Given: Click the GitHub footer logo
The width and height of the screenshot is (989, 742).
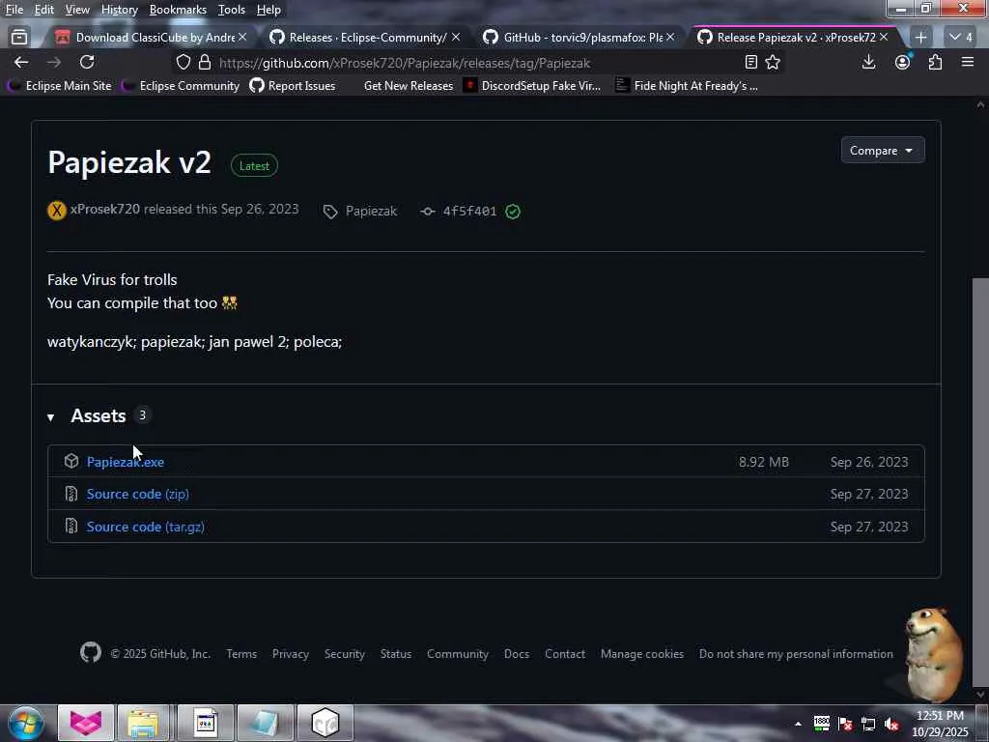Looking at the screenshot, I should [x=91, y=652].
